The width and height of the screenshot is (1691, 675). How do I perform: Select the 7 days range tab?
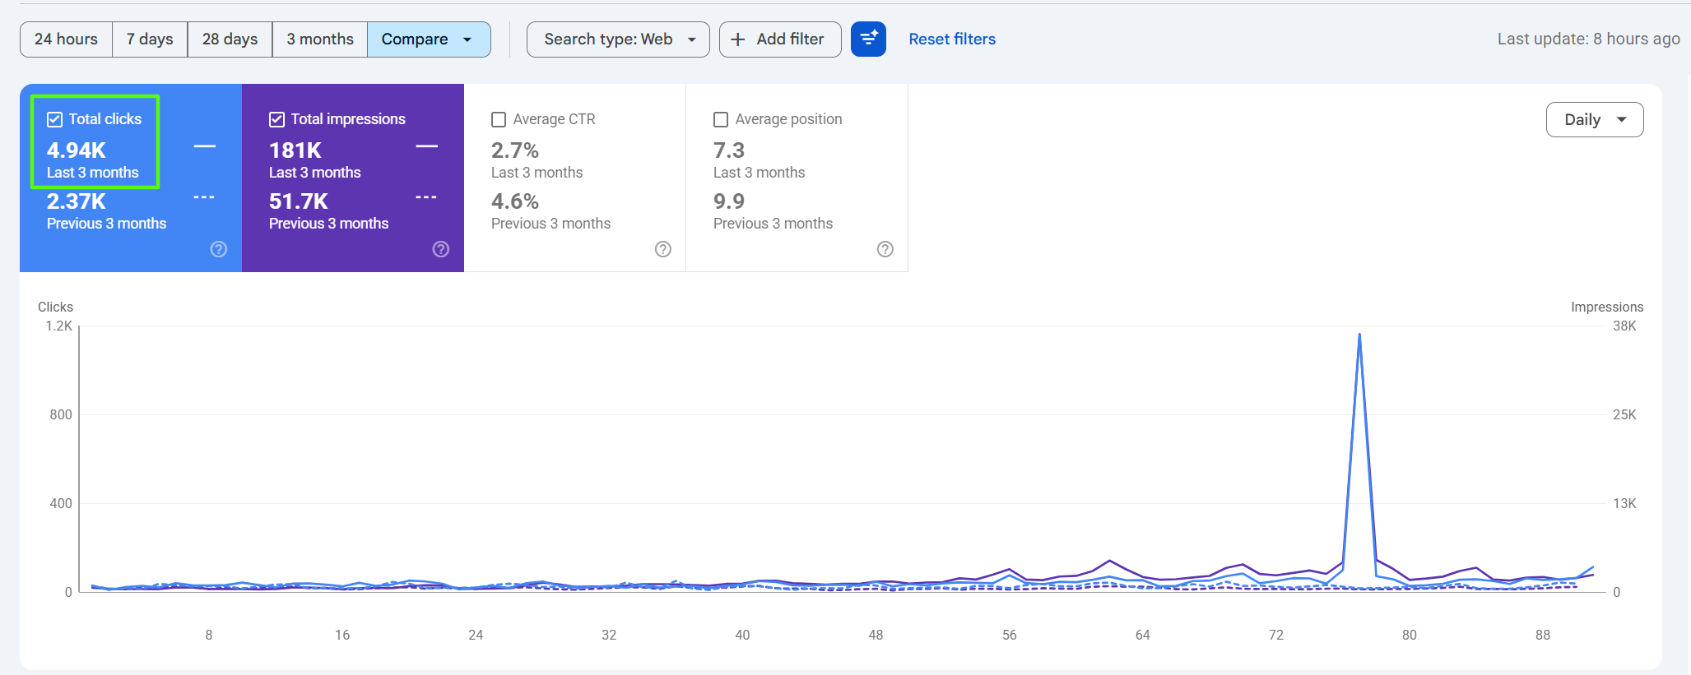[x=150, y=39]
